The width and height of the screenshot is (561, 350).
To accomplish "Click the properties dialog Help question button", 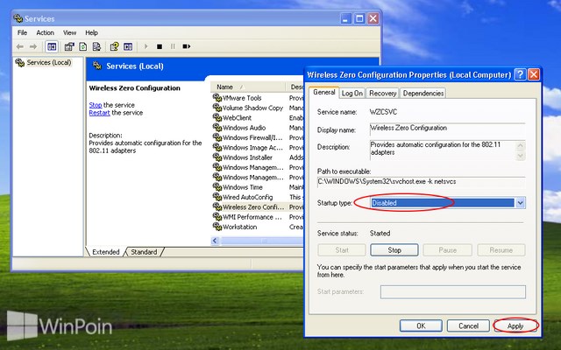I will (x=520, y=74).
